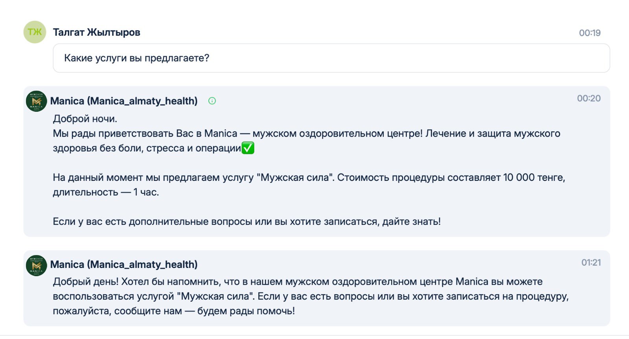Click the "Доброй ночи." greeting line
Screen dimensions: 629x339
pos(85,118)
